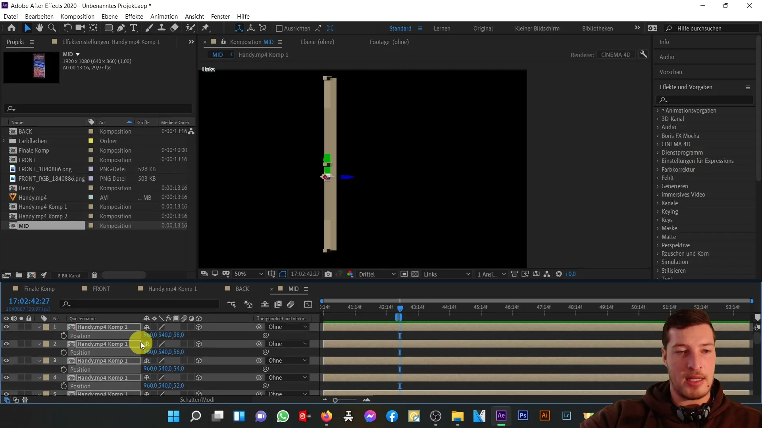The width and height of the screenshot is (762, 428).
Task: Click the Renderer CINEMA 4D button
Action: pos(616,54)
